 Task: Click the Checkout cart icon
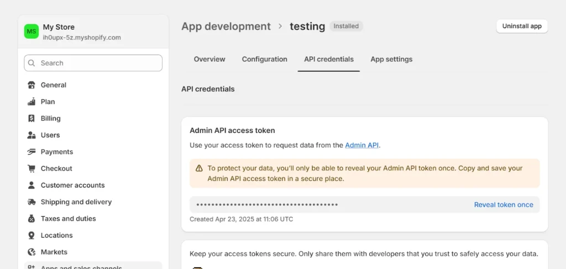tap(32, 169)
